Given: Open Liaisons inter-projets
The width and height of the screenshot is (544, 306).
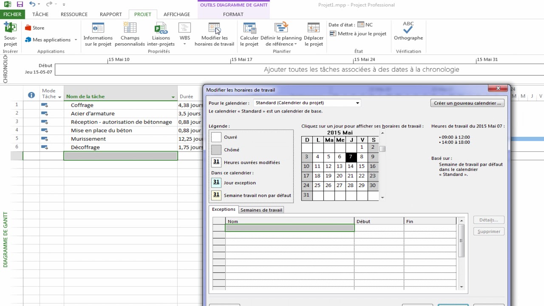Looking at the screenshot, I should [x=161, y=34].
